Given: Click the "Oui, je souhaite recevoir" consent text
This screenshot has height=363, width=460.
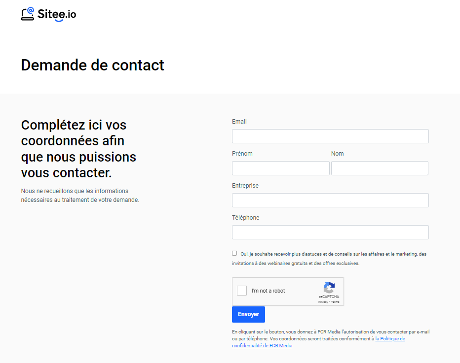Looking at the screenshot, I should click(x=329, y=259).
